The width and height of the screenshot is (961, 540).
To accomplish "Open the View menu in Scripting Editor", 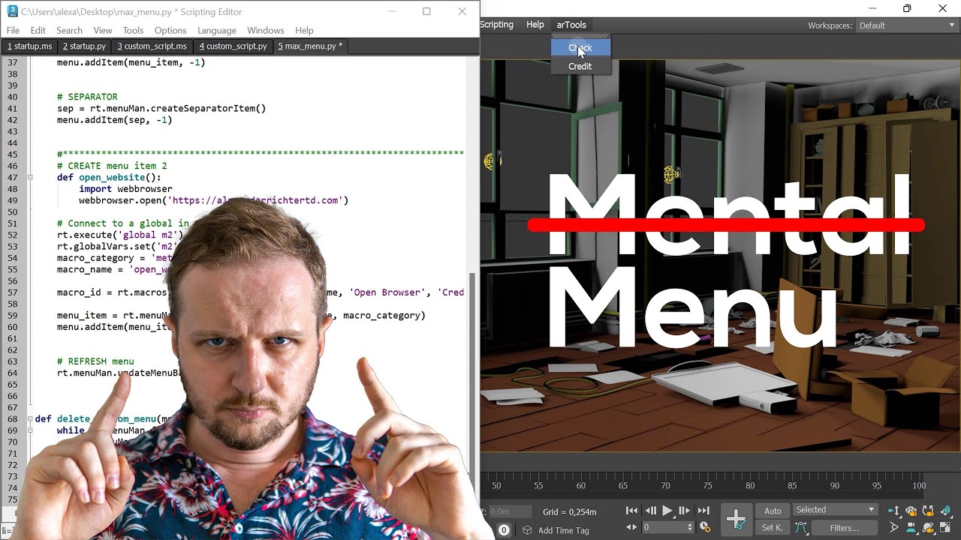I will pos(103,30).
